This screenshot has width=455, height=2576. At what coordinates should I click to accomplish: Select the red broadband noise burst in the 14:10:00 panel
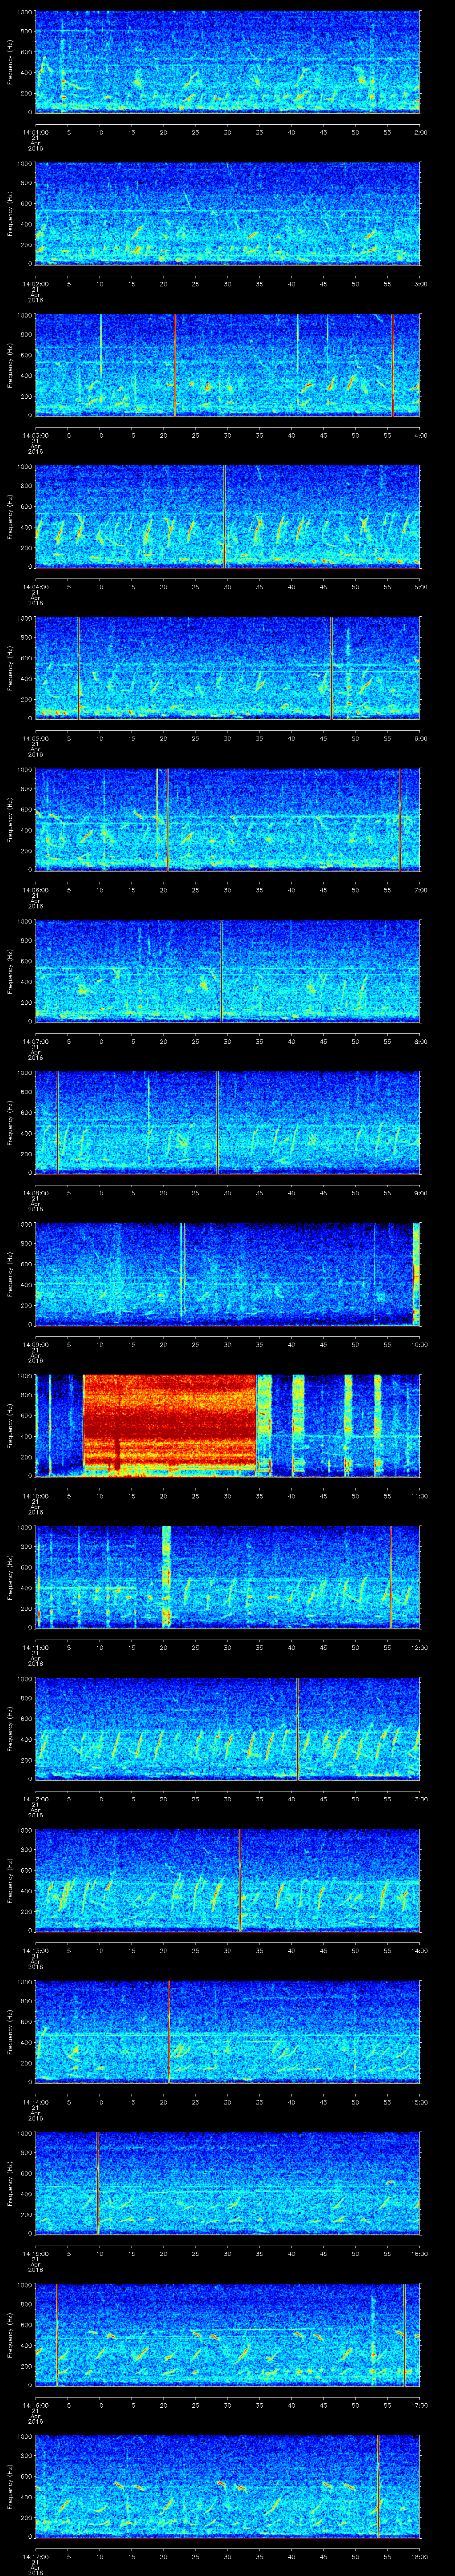[x=170, y=1426]
